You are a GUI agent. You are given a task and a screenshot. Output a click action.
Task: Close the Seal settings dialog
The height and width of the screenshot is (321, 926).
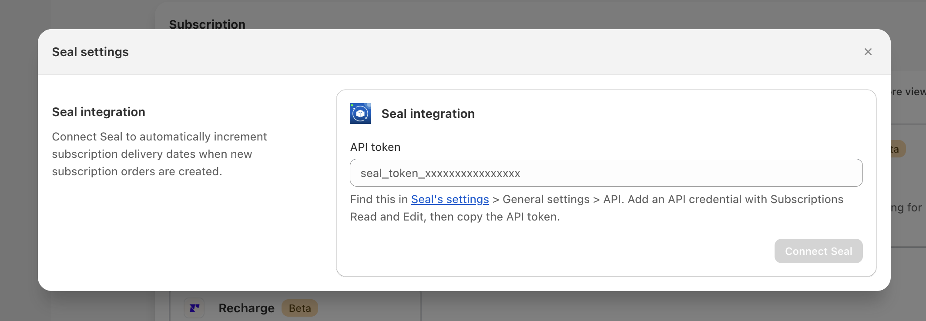868,52
